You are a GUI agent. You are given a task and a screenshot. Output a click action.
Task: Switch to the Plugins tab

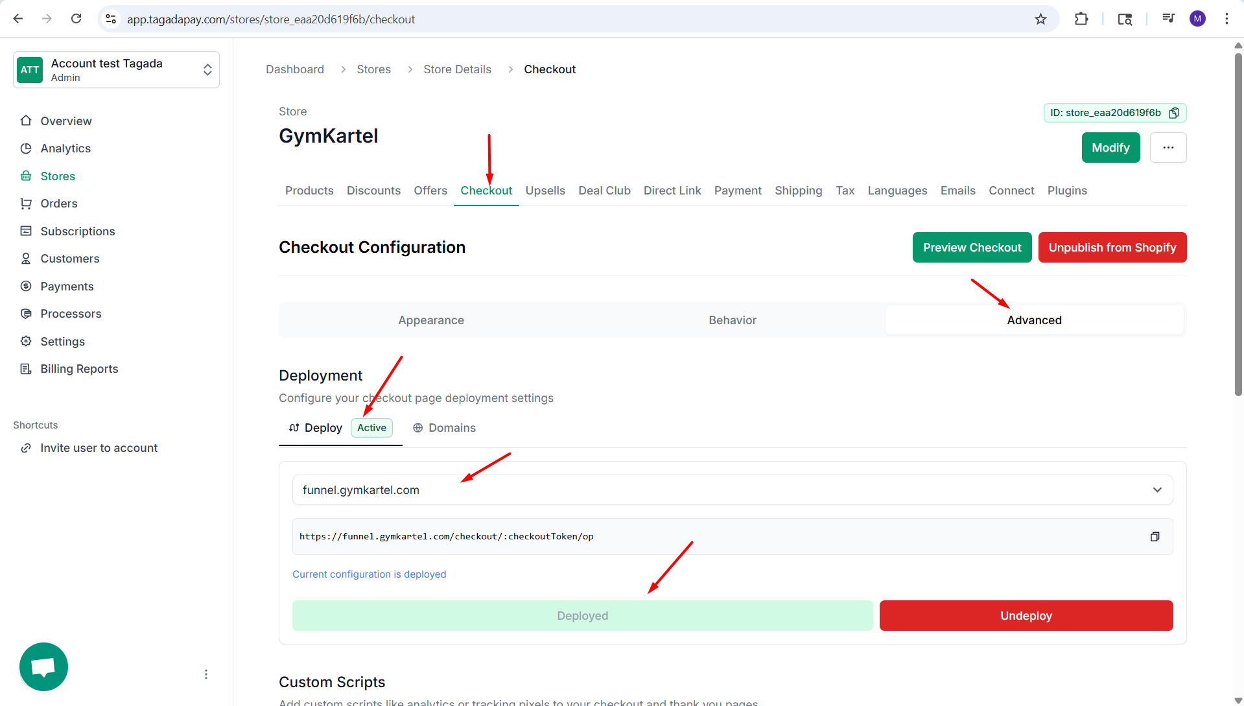click(1067, 191)
